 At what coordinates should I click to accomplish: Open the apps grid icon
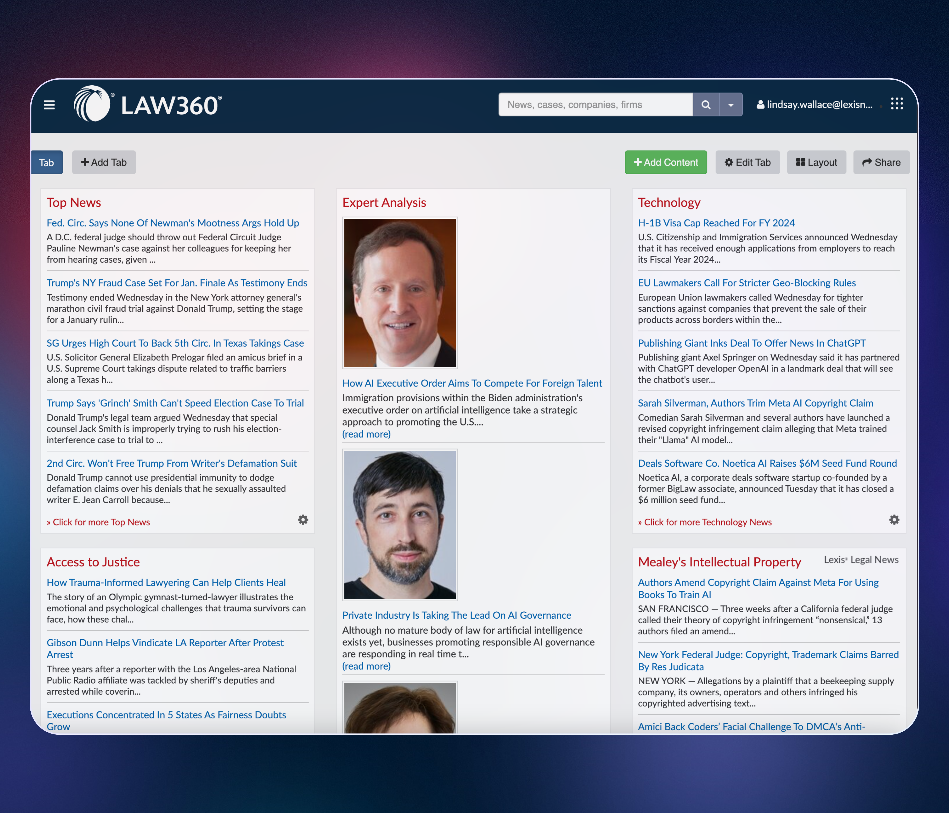click(x=897, y=104)
